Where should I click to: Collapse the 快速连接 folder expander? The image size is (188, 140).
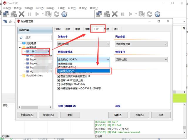point(20,47)
